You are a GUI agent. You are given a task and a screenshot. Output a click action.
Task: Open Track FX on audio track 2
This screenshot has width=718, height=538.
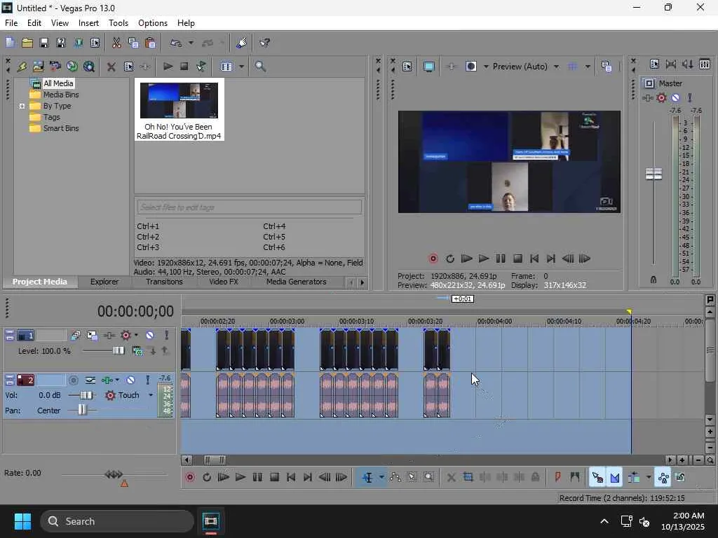(x=107, y=380)
